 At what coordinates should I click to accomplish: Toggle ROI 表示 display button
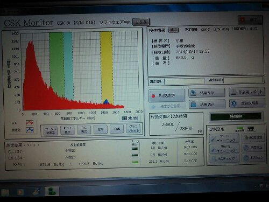coord(67,130)
